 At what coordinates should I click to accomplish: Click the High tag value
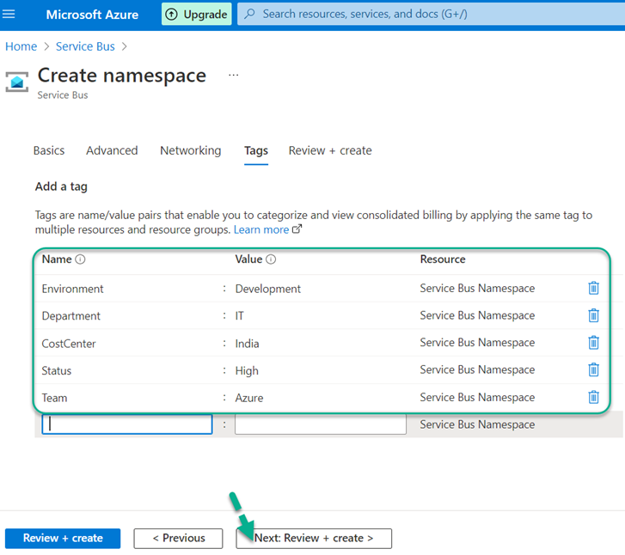(x=247, y=370)
